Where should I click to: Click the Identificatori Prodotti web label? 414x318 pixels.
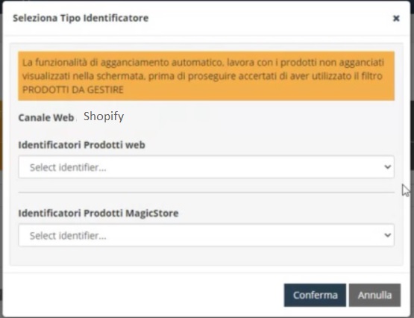tap(81, 145)
